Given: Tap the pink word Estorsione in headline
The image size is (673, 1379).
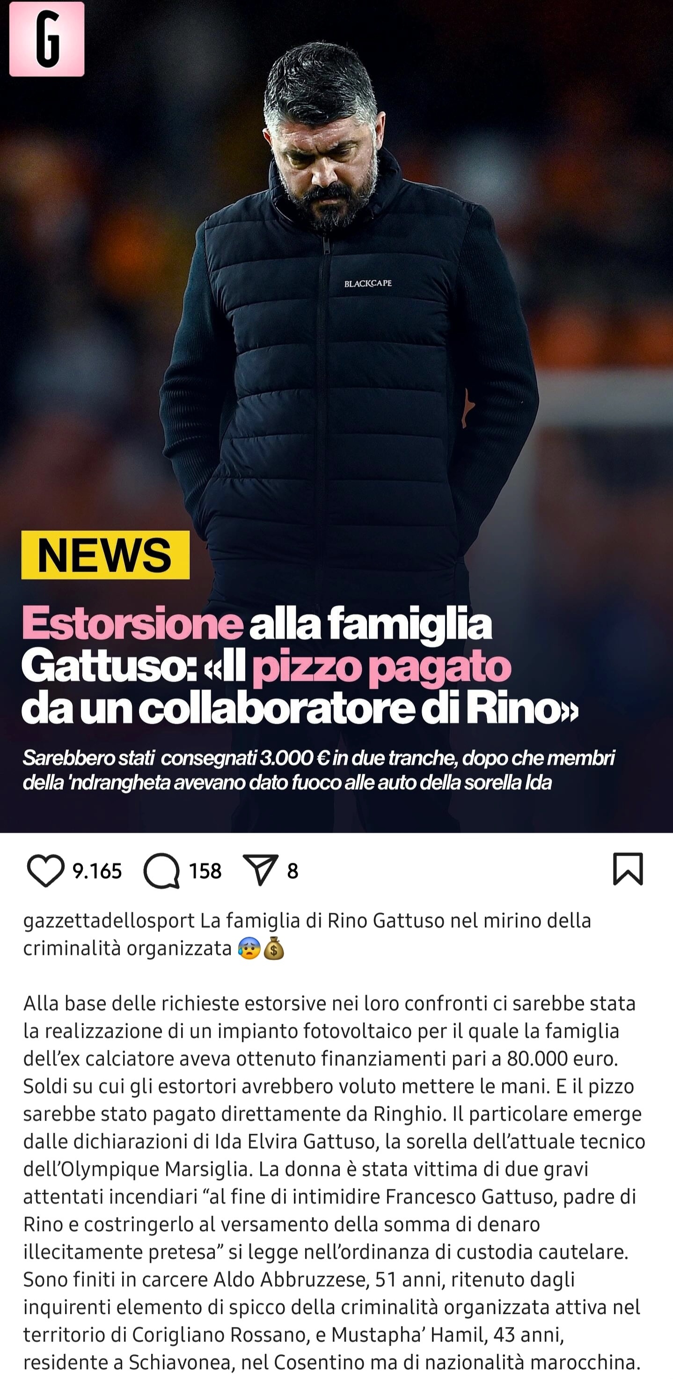Looking at the screenshot, I should pos(133,623).
